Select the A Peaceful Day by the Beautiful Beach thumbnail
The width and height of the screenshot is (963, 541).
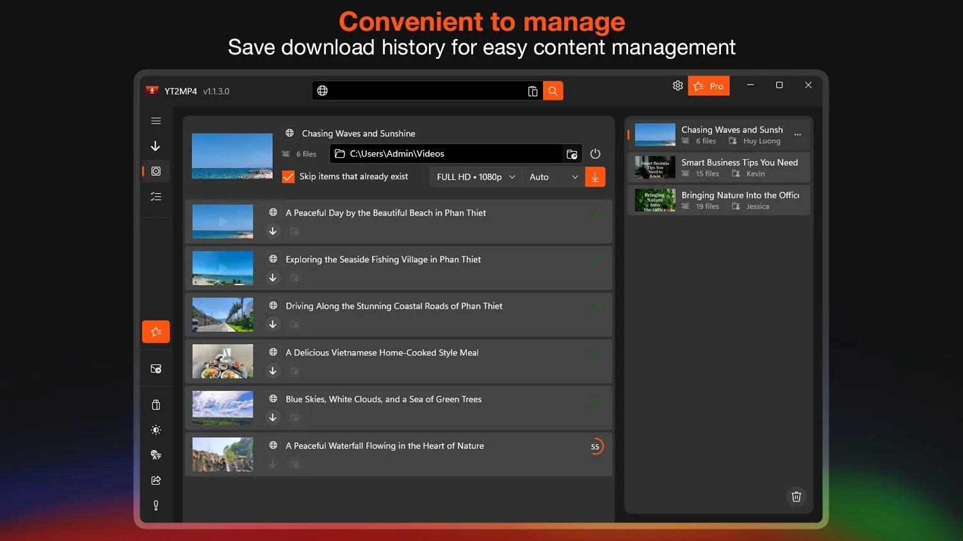(223, 221)
